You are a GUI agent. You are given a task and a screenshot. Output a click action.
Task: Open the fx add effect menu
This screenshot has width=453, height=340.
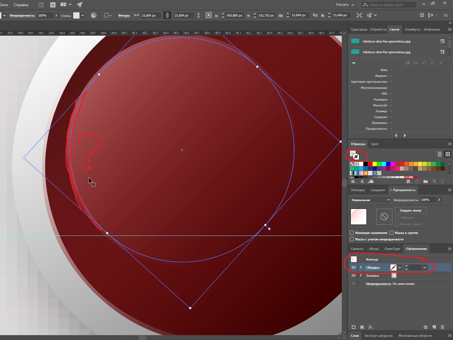(x=371, y=327)
